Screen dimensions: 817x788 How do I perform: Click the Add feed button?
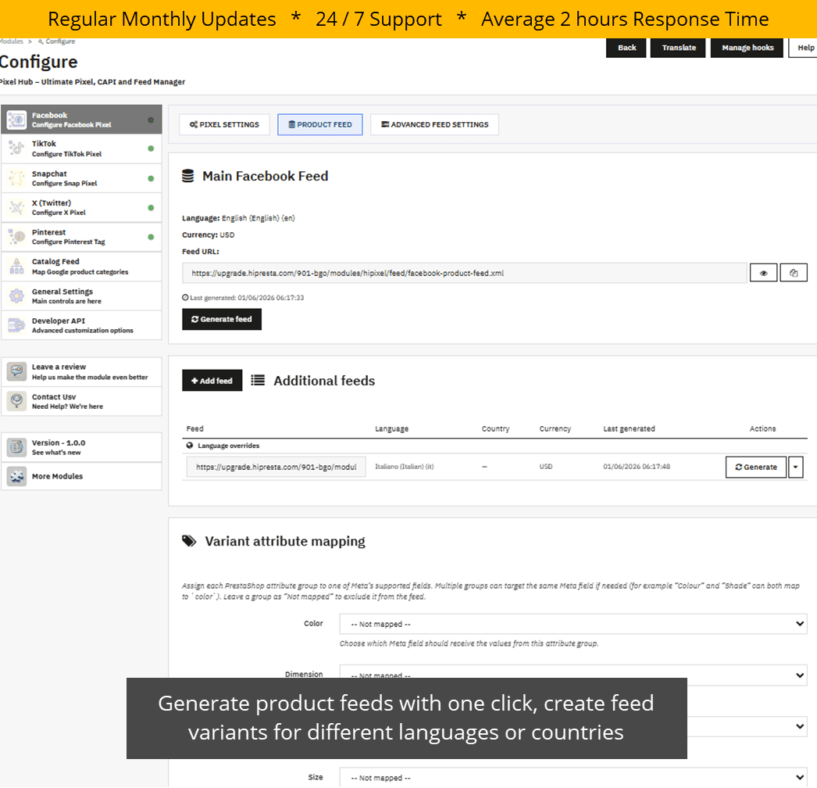click(x=212, y=381)
